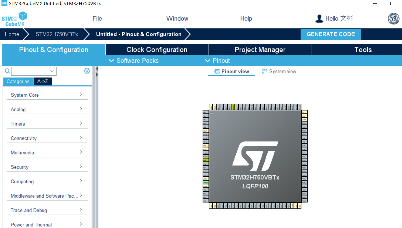Select the Categories tab
402x228 pixels.
[x=18, y=82]
